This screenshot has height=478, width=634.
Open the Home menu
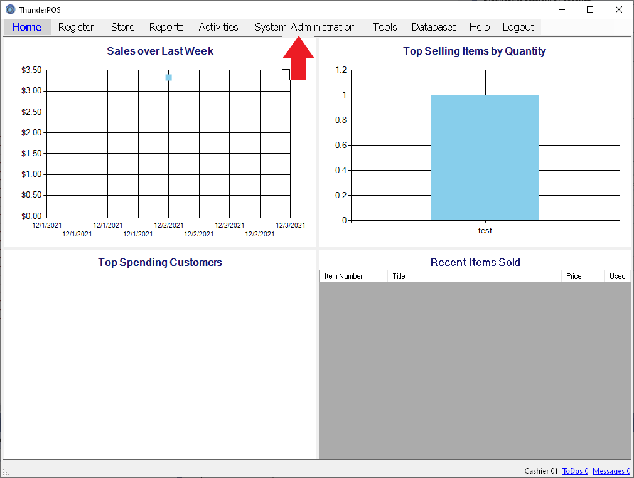tap(27, 27)
